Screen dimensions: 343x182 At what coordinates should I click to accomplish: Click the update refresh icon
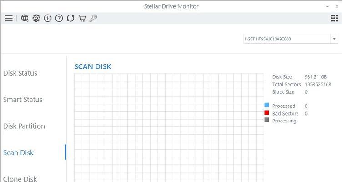tap(71, 18)
